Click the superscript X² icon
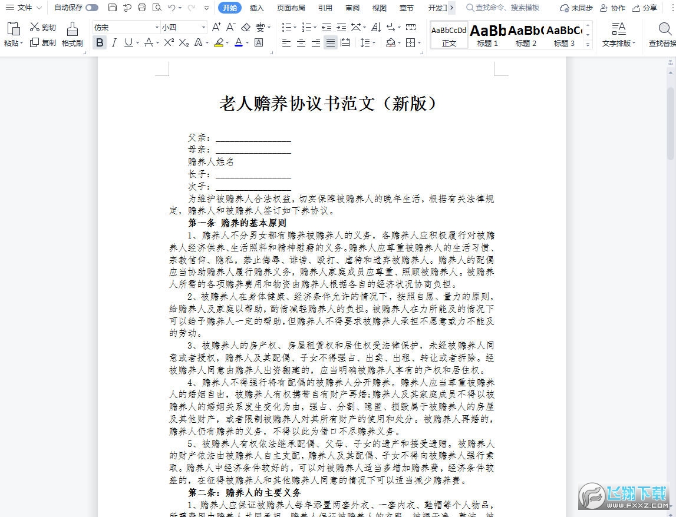676x517 pixels. tap(169, 42)
